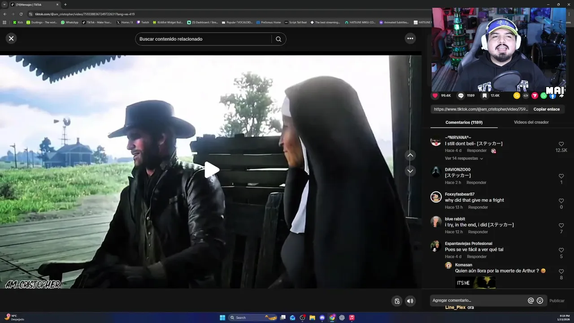Viewport: 574px width, 323px height.
Task: Go to next video with down arrow
Action: [410, 171]
